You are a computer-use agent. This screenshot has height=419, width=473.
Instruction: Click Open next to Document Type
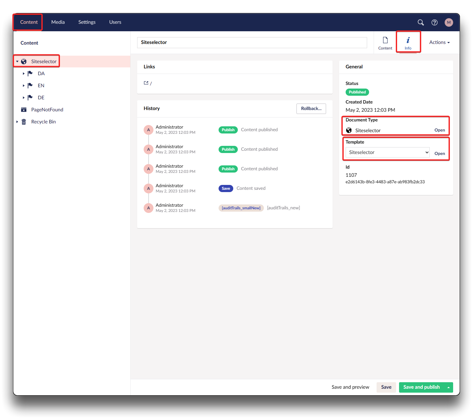click(439, 130)
